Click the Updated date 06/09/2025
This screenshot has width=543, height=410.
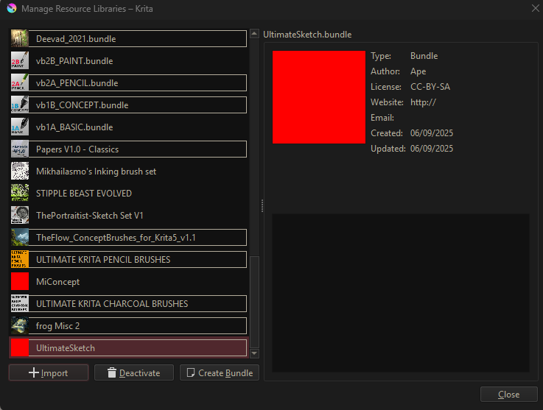tap(432, 149)
